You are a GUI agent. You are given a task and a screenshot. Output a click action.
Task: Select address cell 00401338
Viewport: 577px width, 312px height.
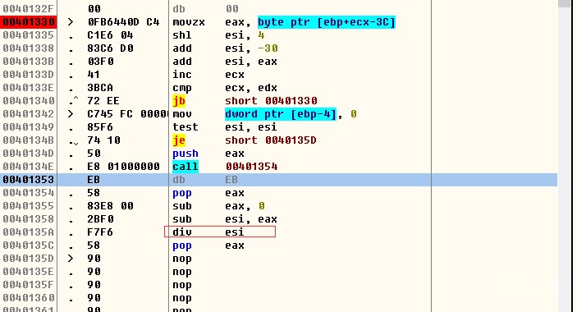(x=29, y=48)
